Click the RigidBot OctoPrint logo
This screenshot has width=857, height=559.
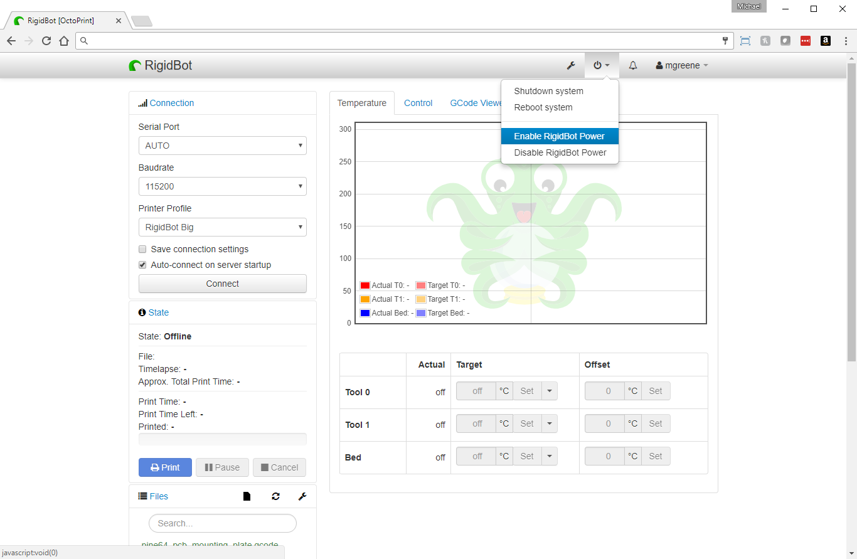pyautogui.click(x=161, y=65)
